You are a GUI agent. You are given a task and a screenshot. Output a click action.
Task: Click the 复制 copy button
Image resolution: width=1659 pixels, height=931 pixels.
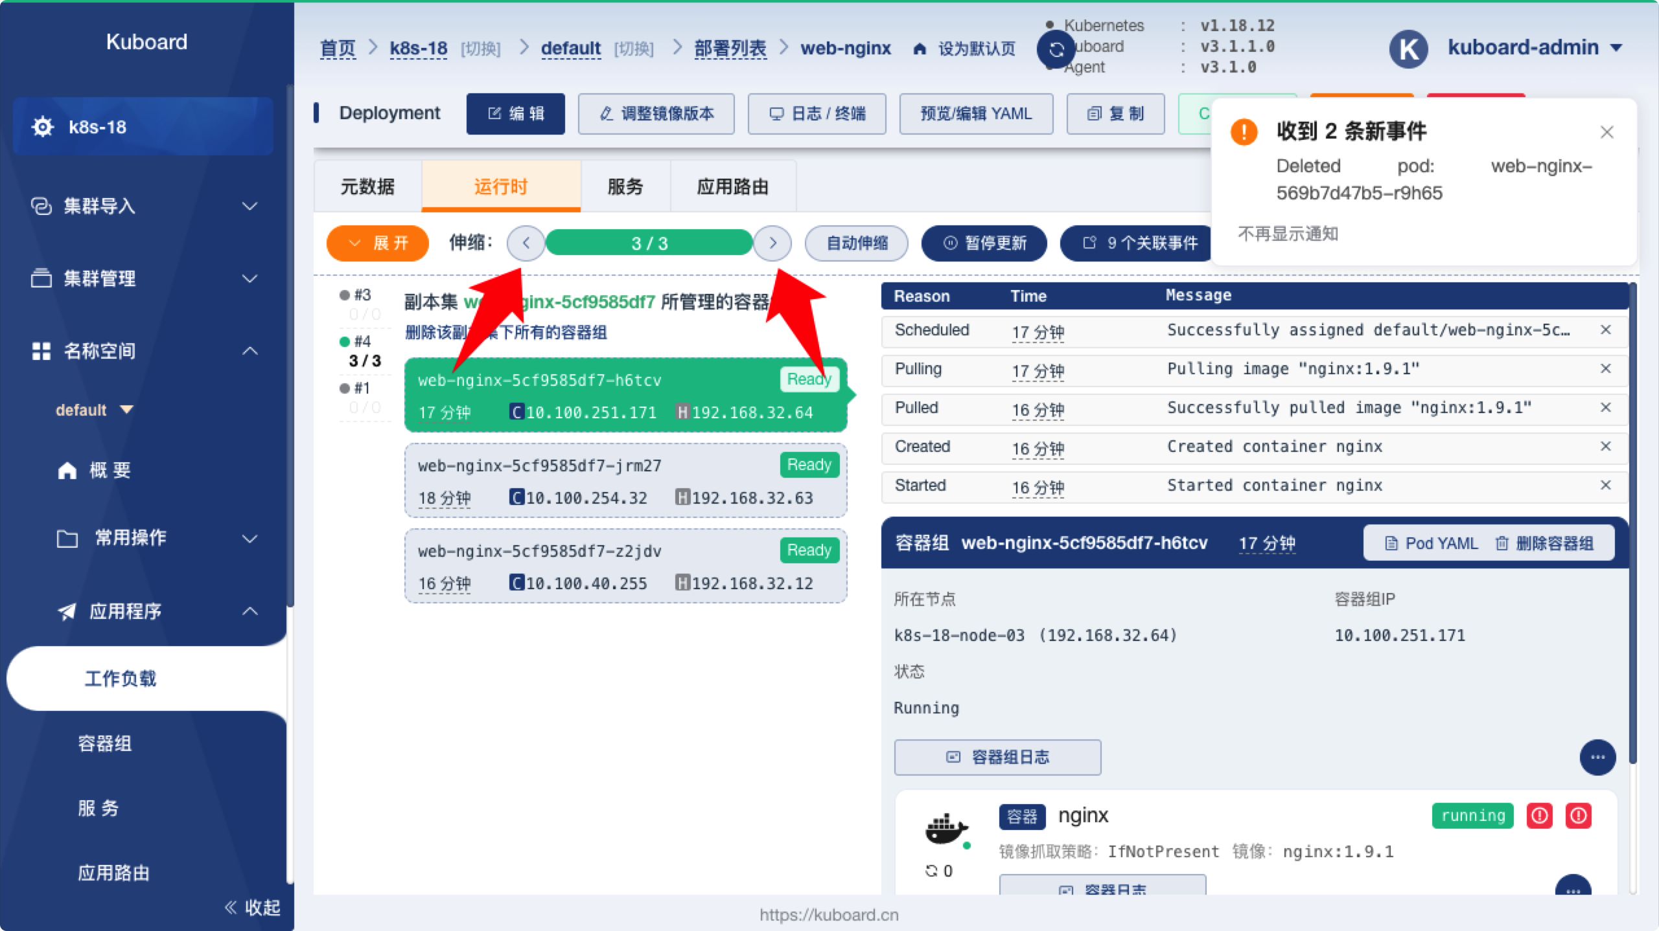coord(1115,114)
